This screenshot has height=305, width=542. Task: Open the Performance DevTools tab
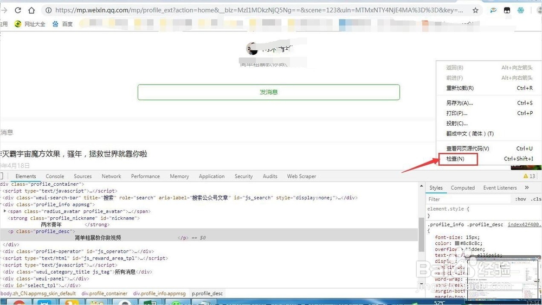(x=145, y=176)
